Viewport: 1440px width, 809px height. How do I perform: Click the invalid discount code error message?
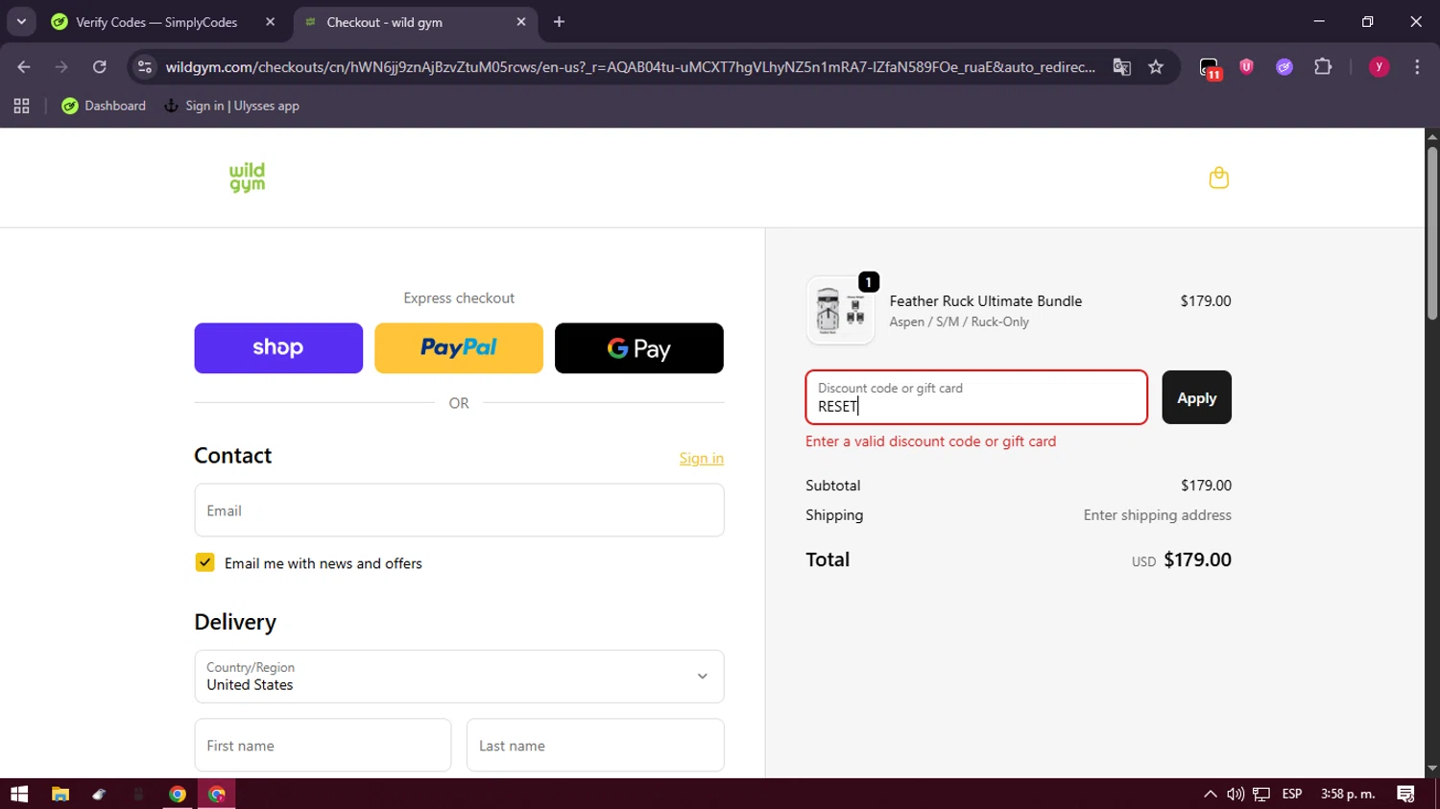pyautogui.click(x=930, y=441)
